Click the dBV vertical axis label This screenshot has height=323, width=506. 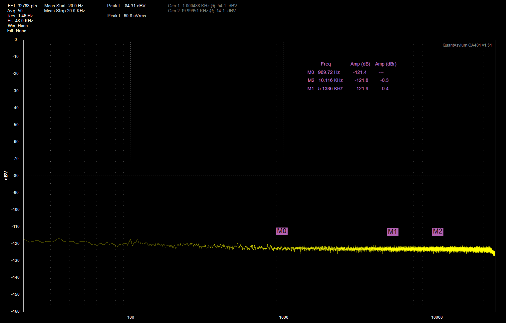coord(6,176)
